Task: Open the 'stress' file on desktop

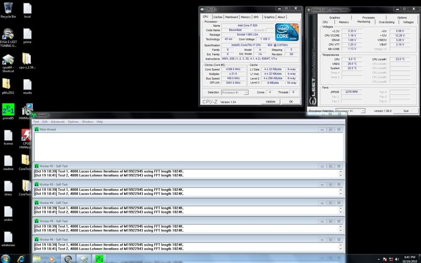Action: pos(8,188)
